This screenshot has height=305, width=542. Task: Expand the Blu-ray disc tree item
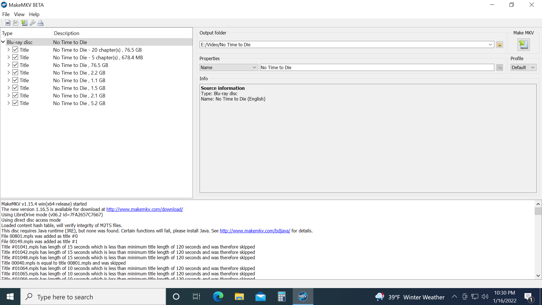[3, 42]
